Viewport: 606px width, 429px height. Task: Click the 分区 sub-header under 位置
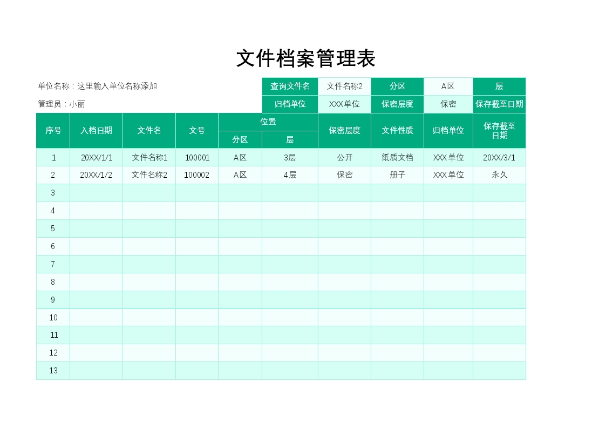240,139
